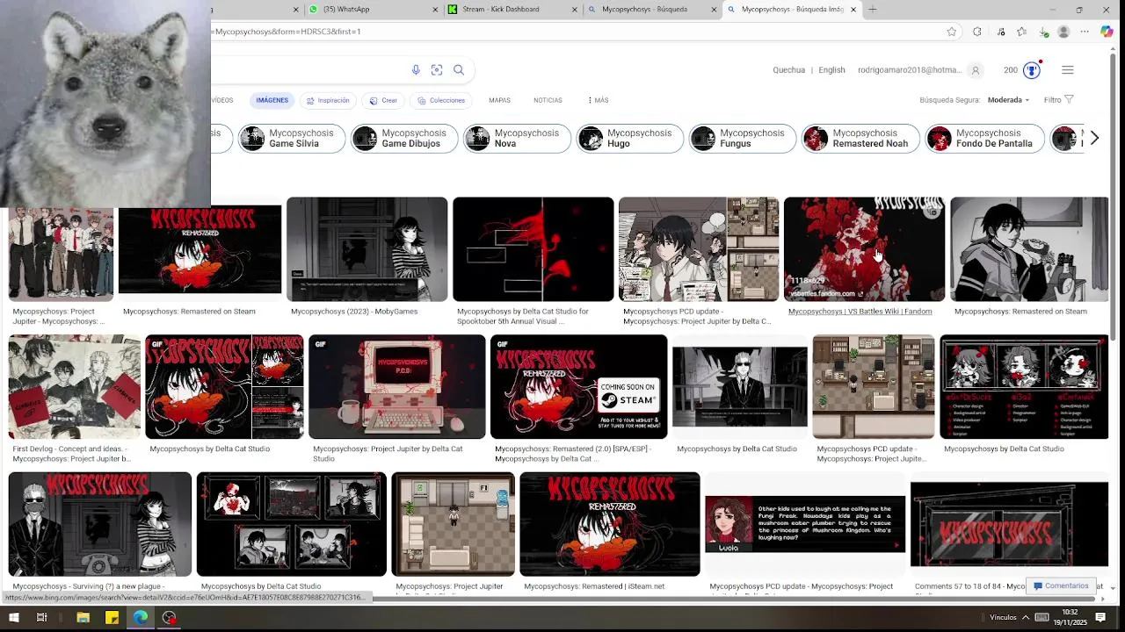Click the Filtro text label
Image resolution: width=1125 pixels, height=632 pixels.
[1052, 100]
